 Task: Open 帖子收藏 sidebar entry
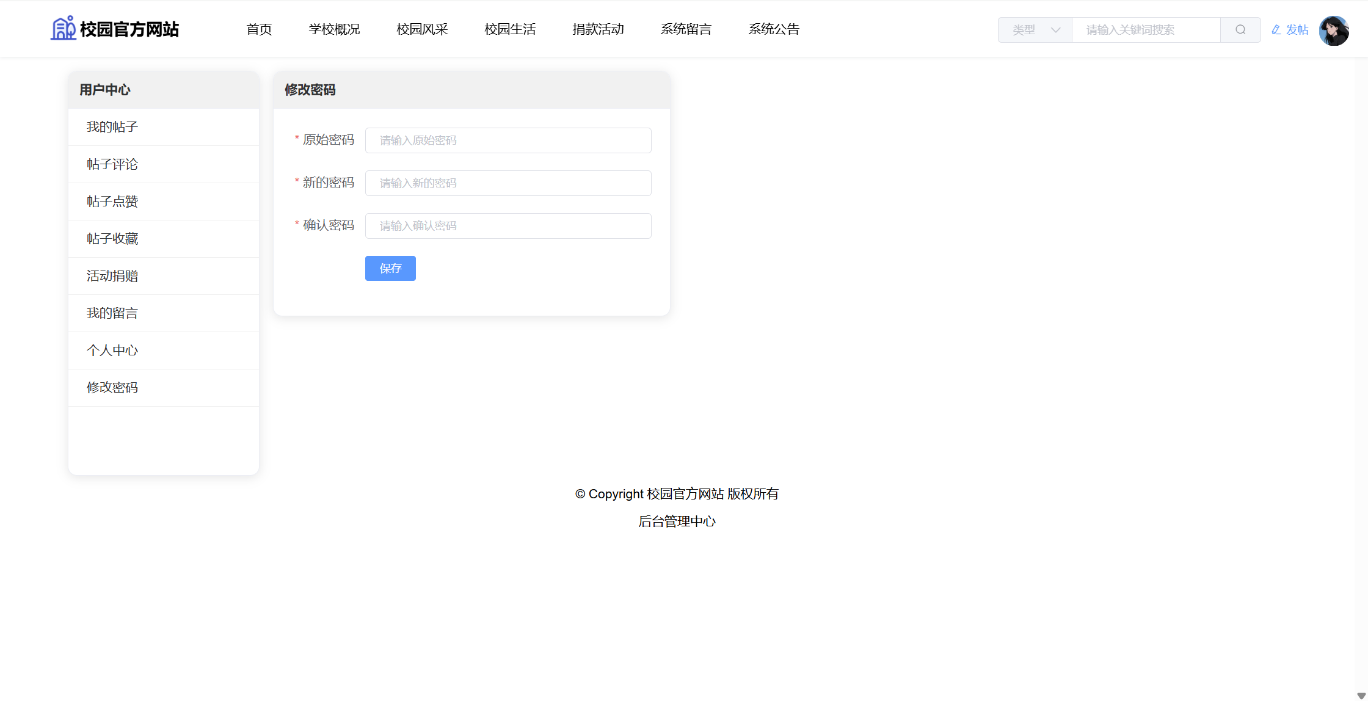[x=112, y=239]
